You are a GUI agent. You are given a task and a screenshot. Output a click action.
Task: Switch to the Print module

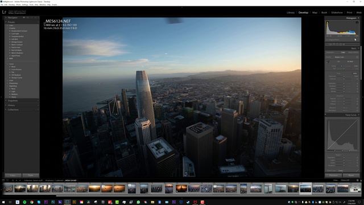coord(349,13)
